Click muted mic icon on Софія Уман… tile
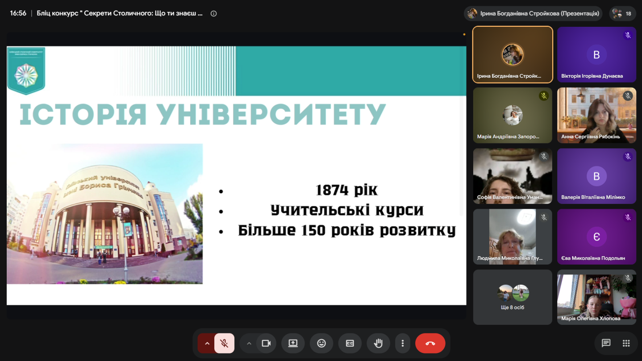The height and width of the screenshot is (361, 642). (544, 156)
